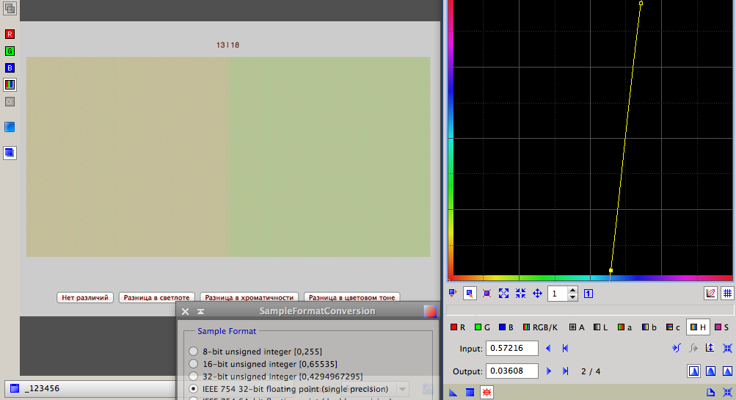736x400 pixels.
Task: Select Akima subspline interpolation icon
Action: (x=693, y=371)
